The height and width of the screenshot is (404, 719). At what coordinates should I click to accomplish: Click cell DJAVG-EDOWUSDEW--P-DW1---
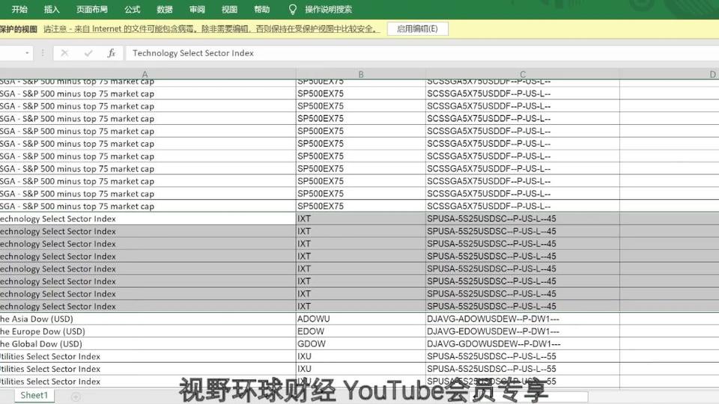tap(523, 331)
